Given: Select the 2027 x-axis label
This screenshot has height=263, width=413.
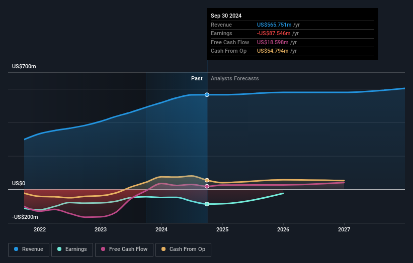Looking at the screenshot, I should [344, 230].
